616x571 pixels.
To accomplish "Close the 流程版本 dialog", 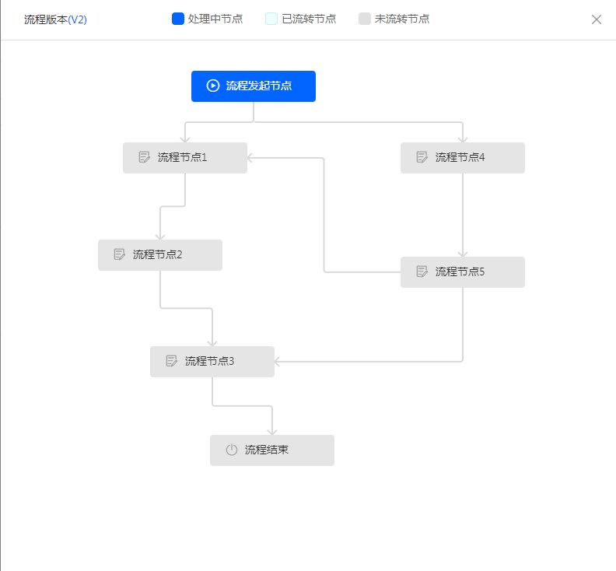I will 597,19.
